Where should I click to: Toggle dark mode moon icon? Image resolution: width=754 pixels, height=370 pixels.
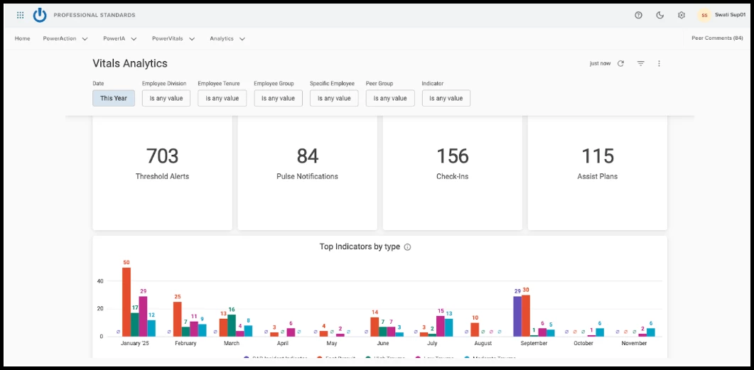[660, 16]
